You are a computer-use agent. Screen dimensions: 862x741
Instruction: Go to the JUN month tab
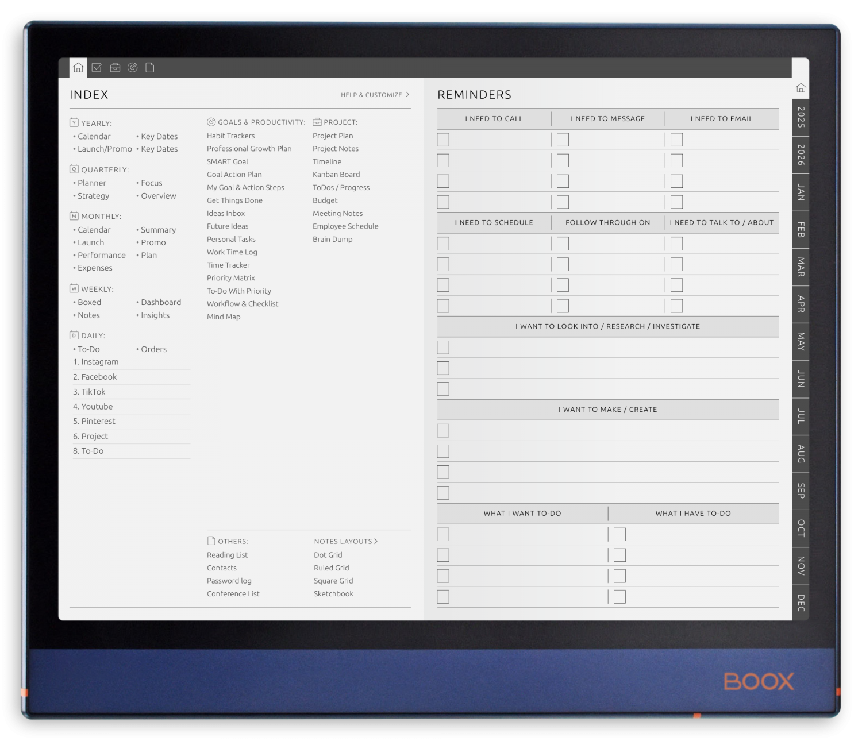coord(801,379)
